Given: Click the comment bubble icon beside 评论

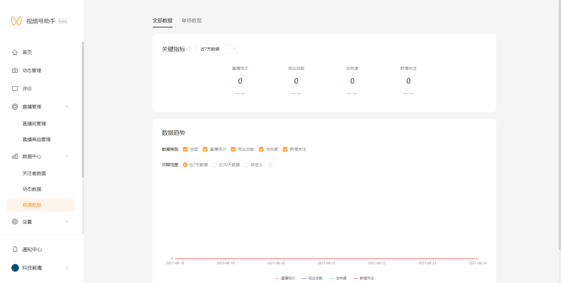Looking at the screenshot, I should coord(15,88).
